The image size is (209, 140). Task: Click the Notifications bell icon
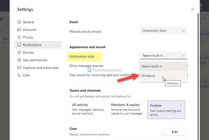pyautogui.click(x=19, y=45)
